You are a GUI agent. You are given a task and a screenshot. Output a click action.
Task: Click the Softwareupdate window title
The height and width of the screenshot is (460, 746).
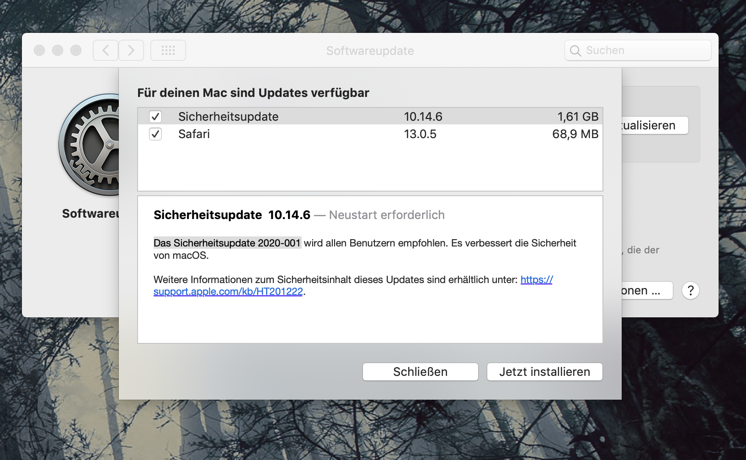(370, 51)
